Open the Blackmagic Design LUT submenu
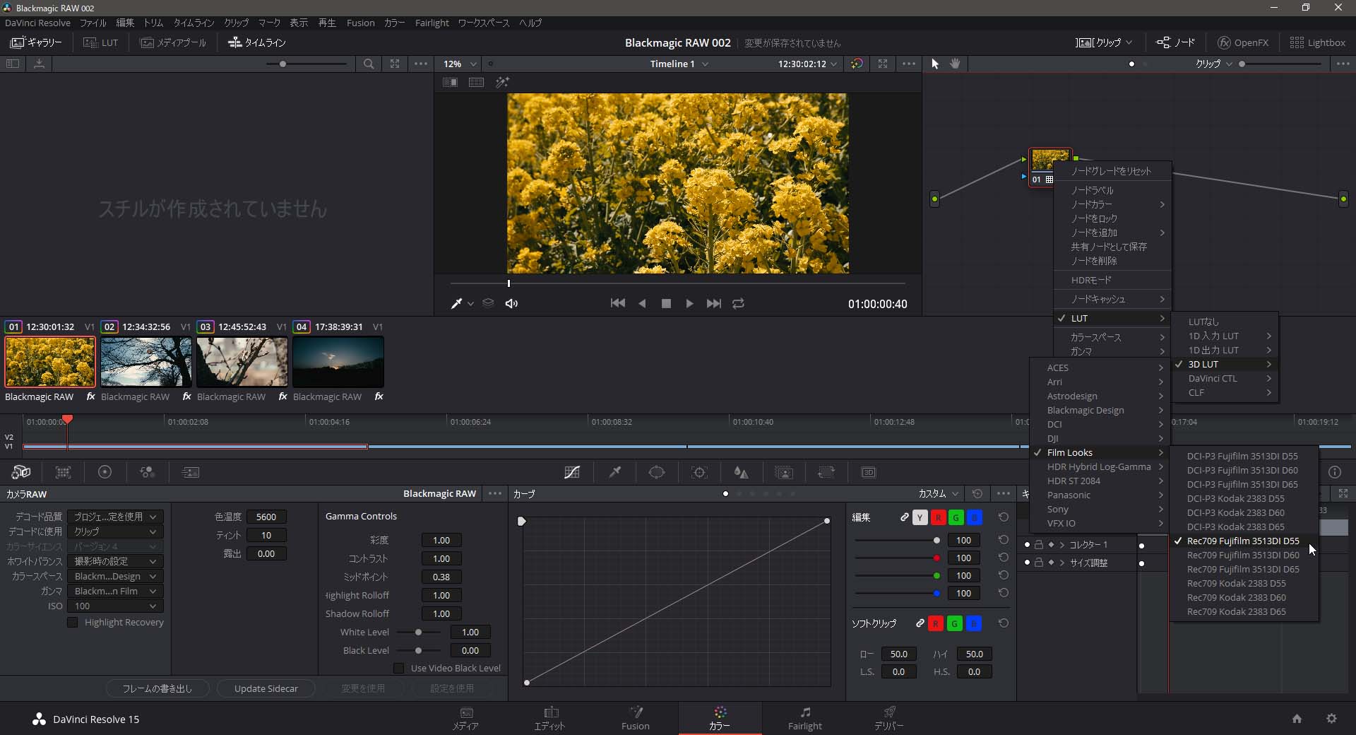Viewport: 1356px width, 735px height. pyautogui.click(x=1100, y=410)
